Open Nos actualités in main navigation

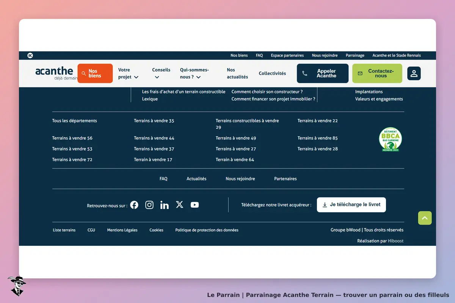click(237, 73)
